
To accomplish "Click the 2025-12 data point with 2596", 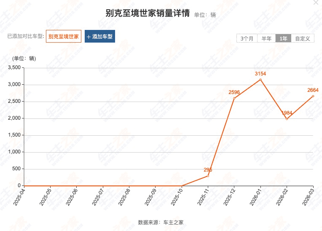I will pos(234,98).
